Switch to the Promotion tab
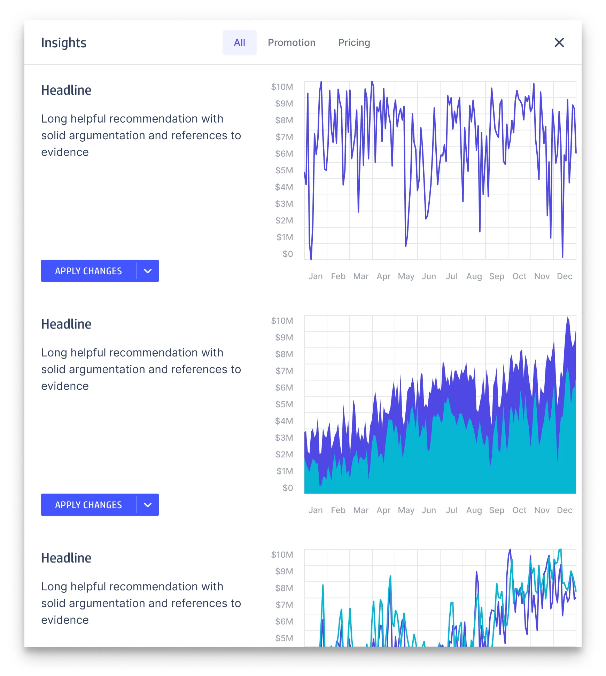This screenshot has height=676, width=606. pos(292,42)
